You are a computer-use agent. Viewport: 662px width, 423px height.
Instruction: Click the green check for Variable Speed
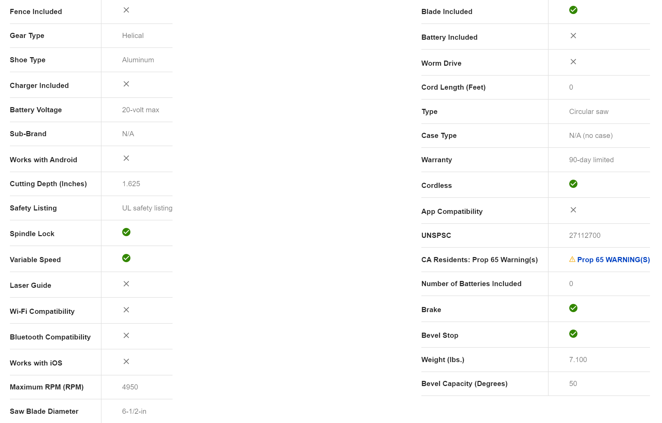(126, 258)
